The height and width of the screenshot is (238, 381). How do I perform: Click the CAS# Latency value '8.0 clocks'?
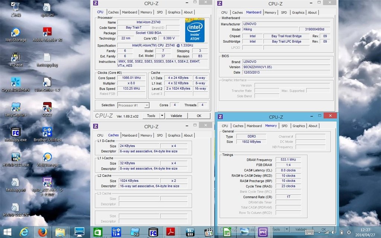(x=288, y=170)
